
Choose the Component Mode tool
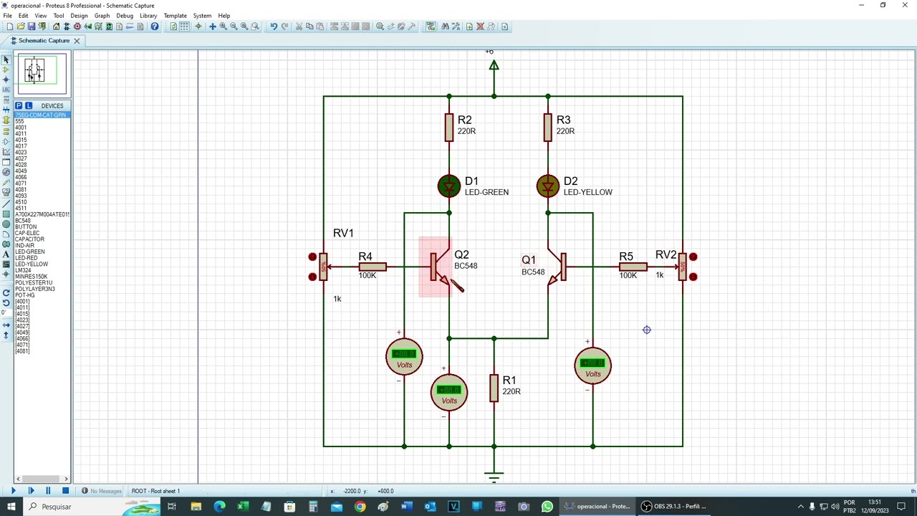(6, 70)
